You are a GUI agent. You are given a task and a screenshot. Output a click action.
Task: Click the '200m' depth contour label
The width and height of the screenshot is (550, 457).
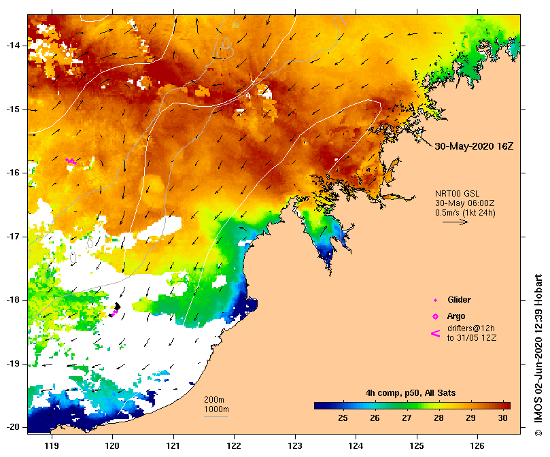pyautogui.click(x=214, y=400)
